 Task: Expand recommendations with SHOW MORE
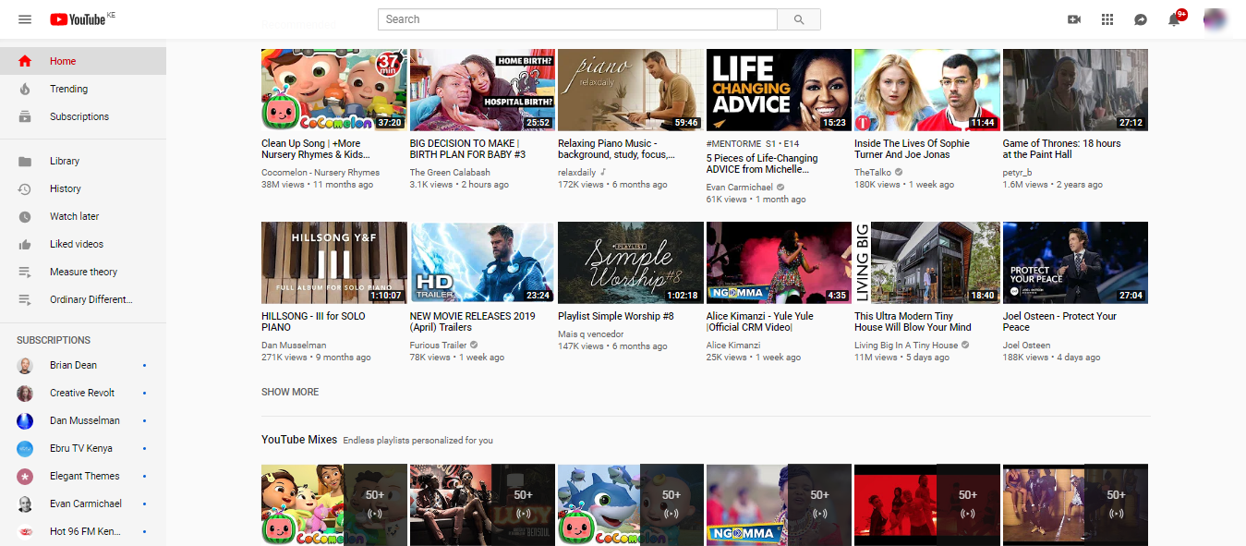290,392
